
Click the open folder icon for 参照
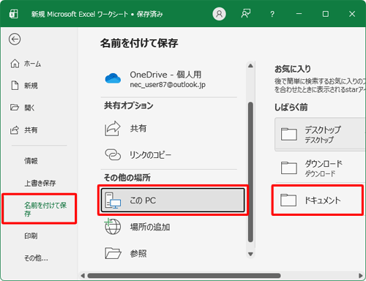113,253
